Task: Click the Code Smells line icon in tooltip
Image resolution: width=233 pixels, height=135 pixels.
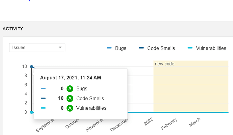Action: pyautogui.click(x=43, y=99)
